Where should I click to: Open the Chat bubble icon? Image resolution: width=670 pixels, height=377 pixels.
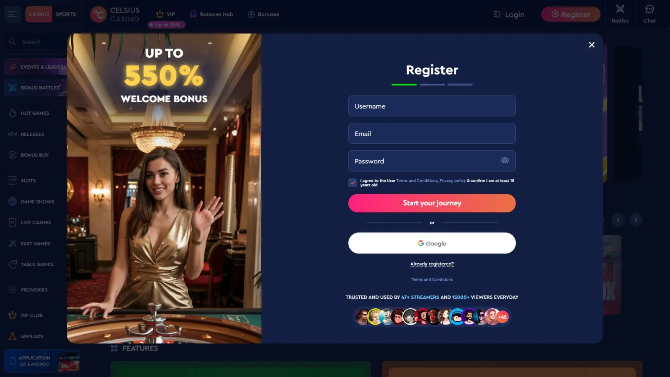pyautogui.click(x=649, y=9)
